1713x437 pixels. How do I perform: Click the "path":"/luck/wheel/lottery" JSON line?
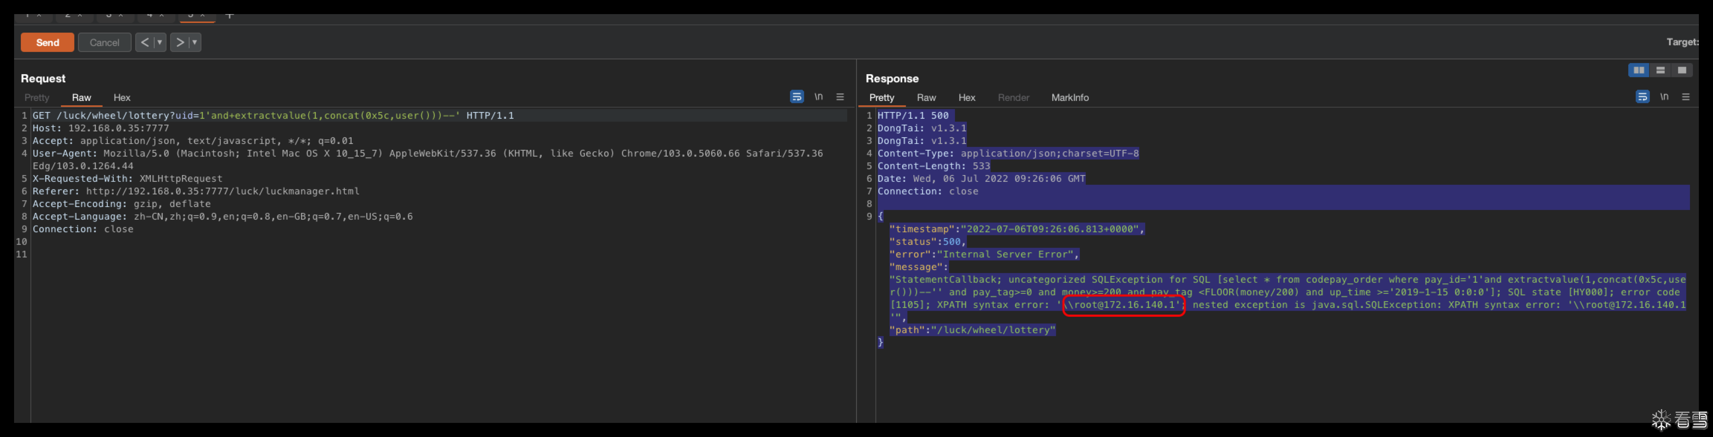(972, 330)
